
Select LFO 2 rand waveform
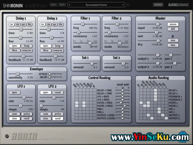tap(58, 118)
